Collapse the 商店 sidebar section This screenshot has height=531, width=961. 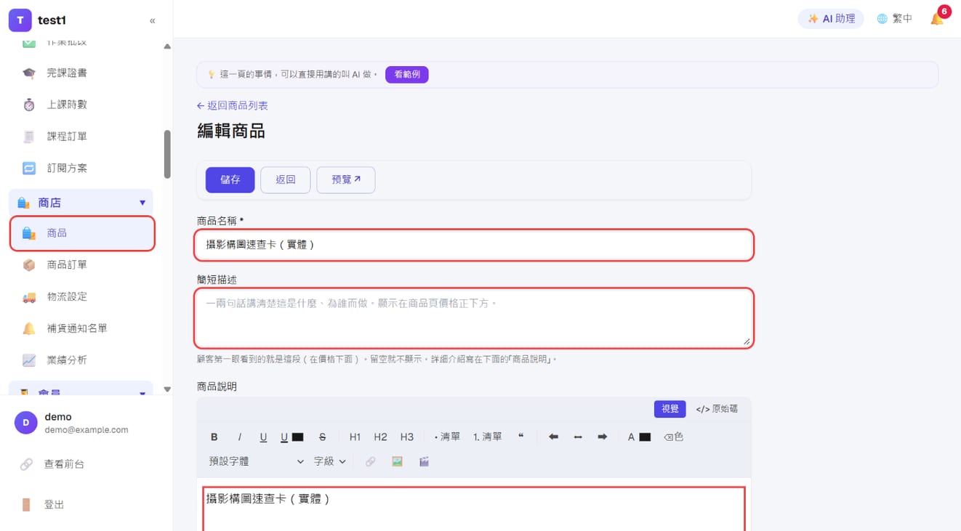(x=81, y=203)
